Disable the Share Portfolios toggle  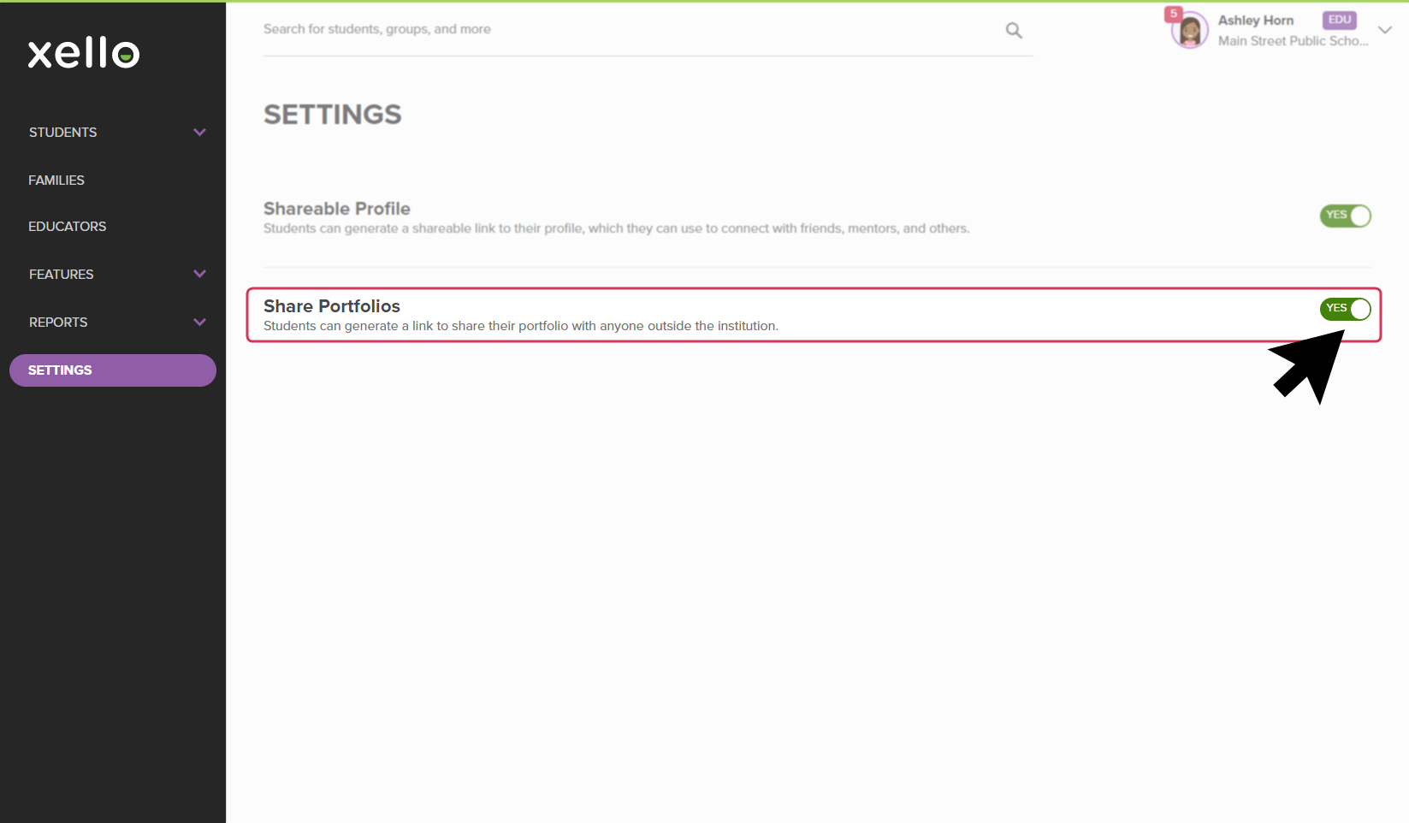1345,309
